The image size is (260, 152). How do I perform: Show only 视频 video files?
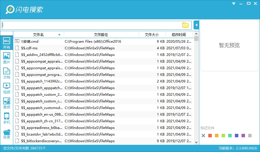pos(6,88)
